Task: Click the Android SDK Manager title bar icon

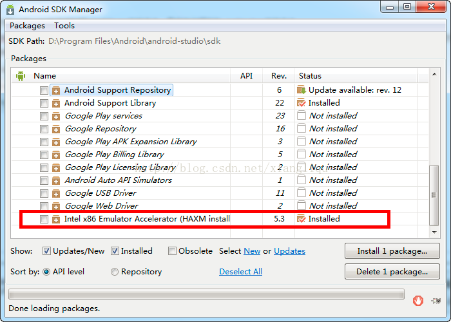Action: 11,10
